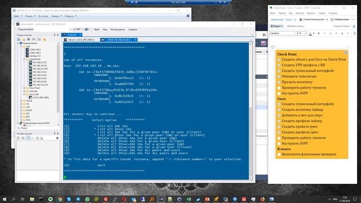Image resolution: width=361 pixels, height=203 pixels.
Task: Open Chrome from the taskbar
Action: click(x=60, y=199)
